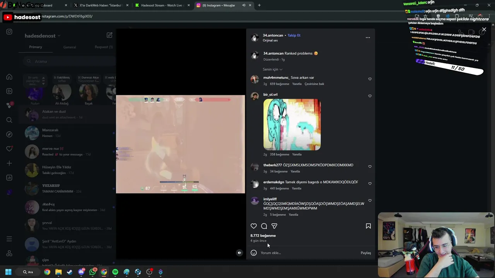Share the post via the paper plane icon
The width and height of the screenshot is (495, 278).
click(274, 226)
